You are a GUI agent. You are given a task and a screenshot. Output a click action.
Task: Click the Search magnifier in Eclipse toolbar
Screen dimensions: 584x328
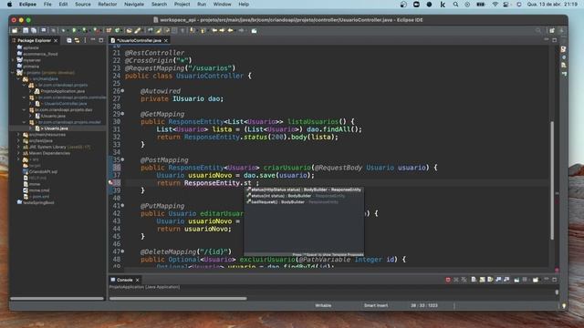[538, 30]
